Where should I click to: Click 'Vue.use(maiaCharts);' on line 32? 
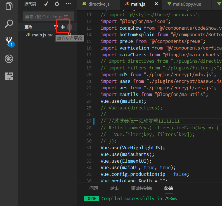tap(127, 154)
